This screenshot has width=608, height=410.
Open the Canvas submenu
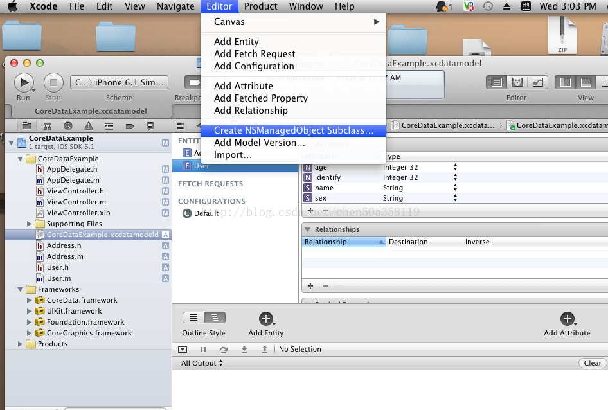294,22
